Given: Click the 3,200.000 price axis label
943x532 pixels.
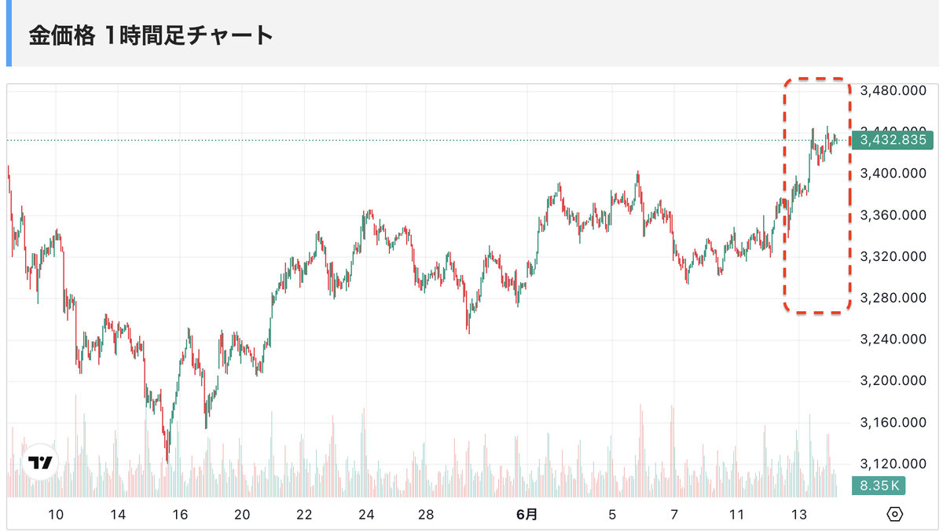Looking at the screenshot, I should [893, 382].
